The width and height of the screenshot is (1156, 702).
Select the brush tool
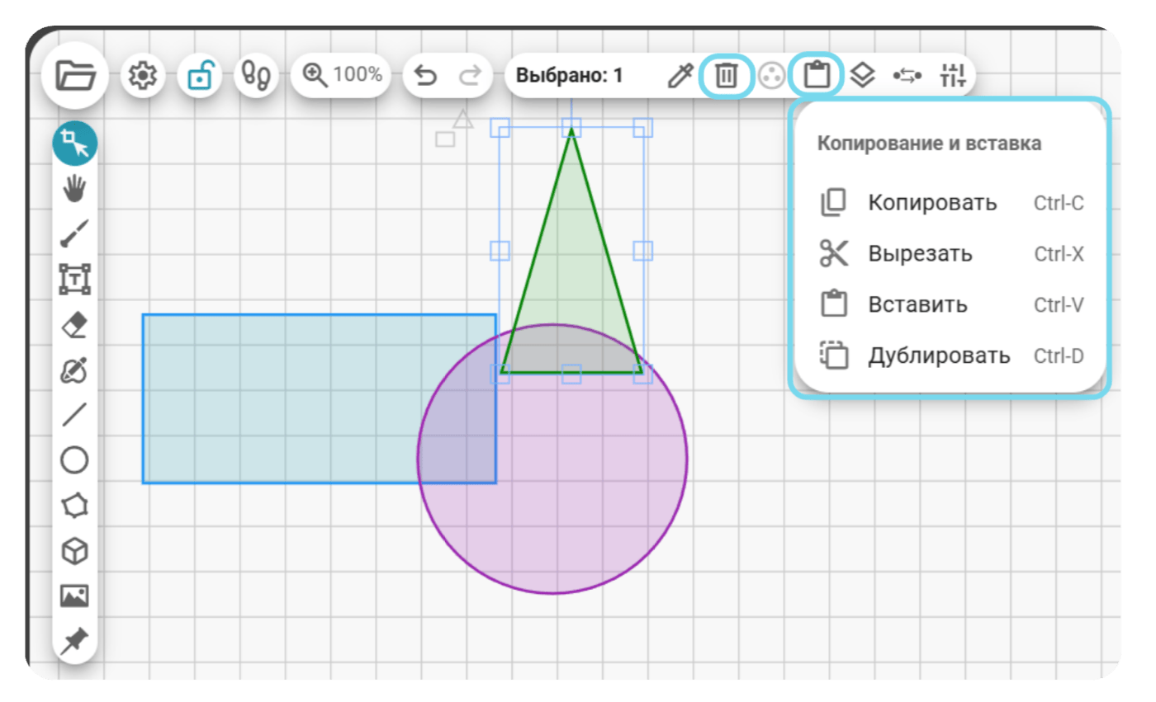tap(75, 233)
